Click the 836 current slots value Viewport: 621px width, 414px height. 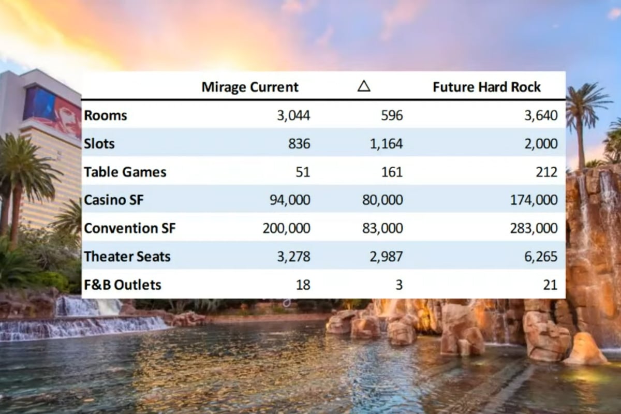coord(299,143)
